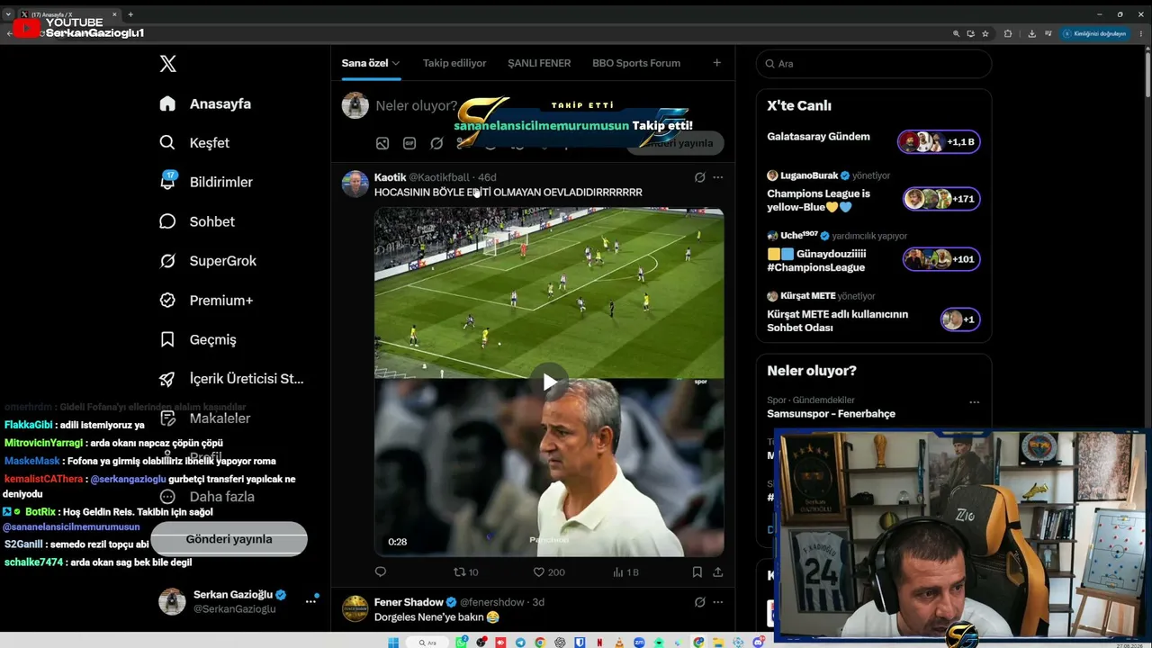Viewport: 1152px width, 648px height.
Task: Open Geçmiş bookmarks in sidebar
Action: click(197, 339)
